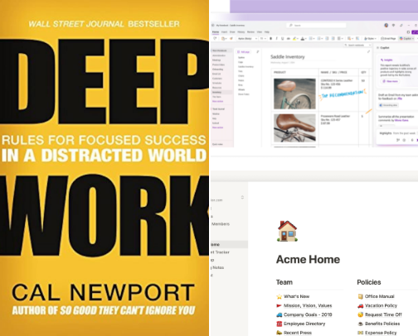Click the workspace switcher arrows in Notion sidebar
418x336 pixels.
point(242,197)
